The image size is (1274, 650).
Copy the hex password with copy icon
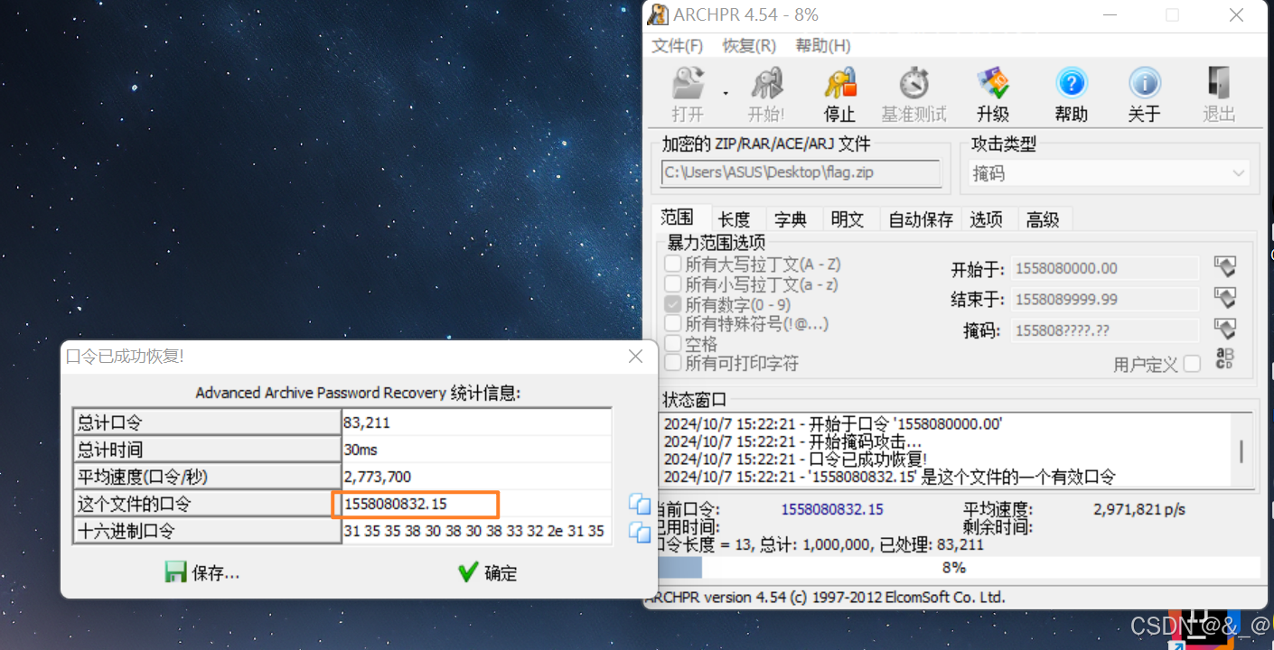640,532
